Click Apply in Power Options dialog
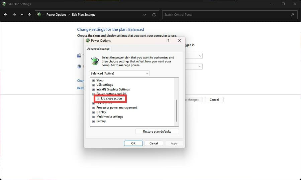301x180 pixels. pos(174,143)
